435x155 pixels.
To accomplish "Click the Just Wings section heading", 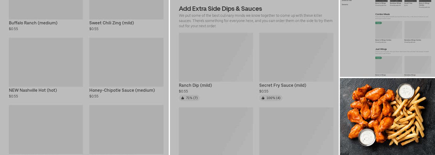I will 381,49.
